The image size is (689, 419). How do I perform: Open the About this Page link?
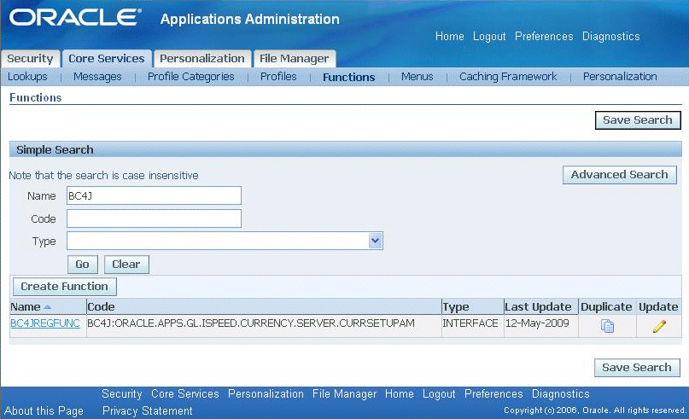click(x=44, y=411)
